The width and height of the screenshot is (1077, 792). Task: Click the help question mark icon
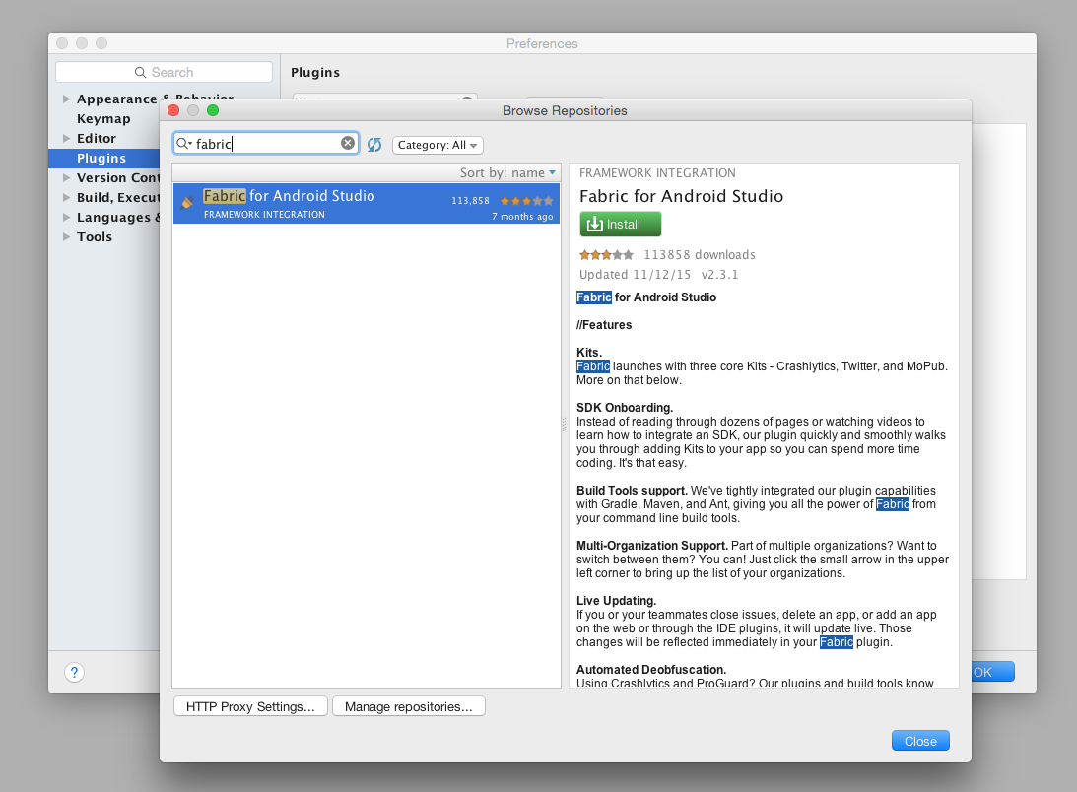74,672
